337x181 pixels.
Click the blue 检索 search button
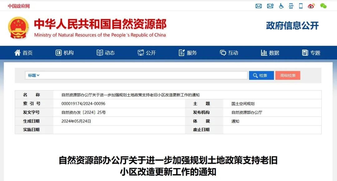point(261,76)
